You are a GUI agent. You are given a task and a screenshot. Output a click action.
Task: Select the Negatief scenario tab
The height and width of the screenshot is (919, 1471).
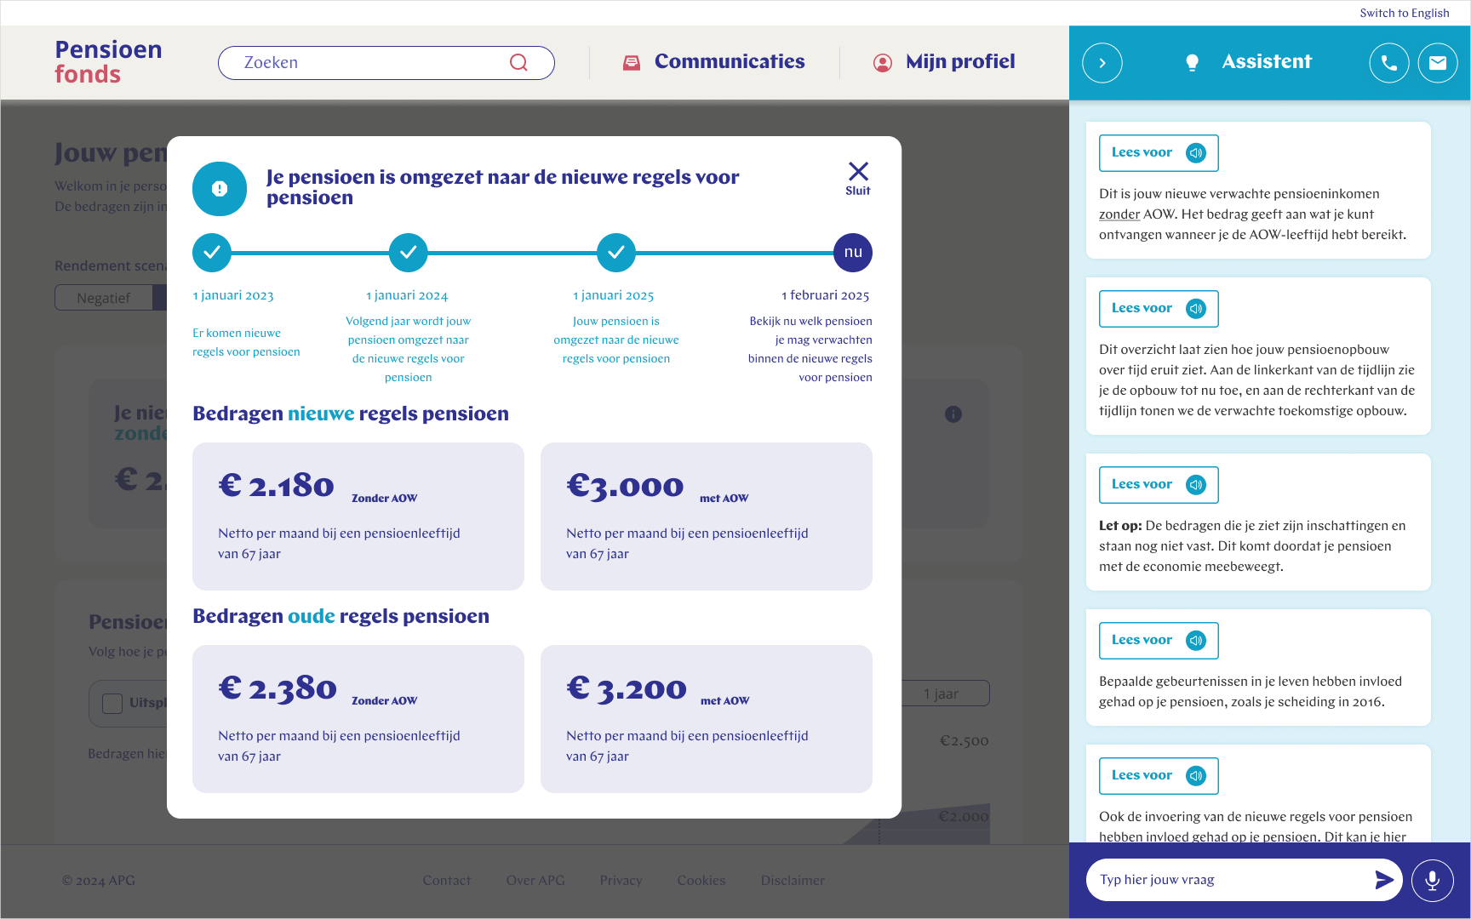pyautogui.click(x=104, y=298)
